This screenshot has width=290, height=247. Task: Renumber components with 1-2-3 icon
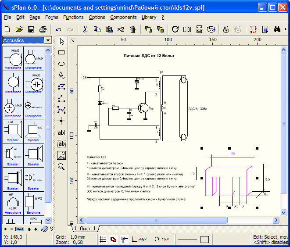(x=253, y=29)
